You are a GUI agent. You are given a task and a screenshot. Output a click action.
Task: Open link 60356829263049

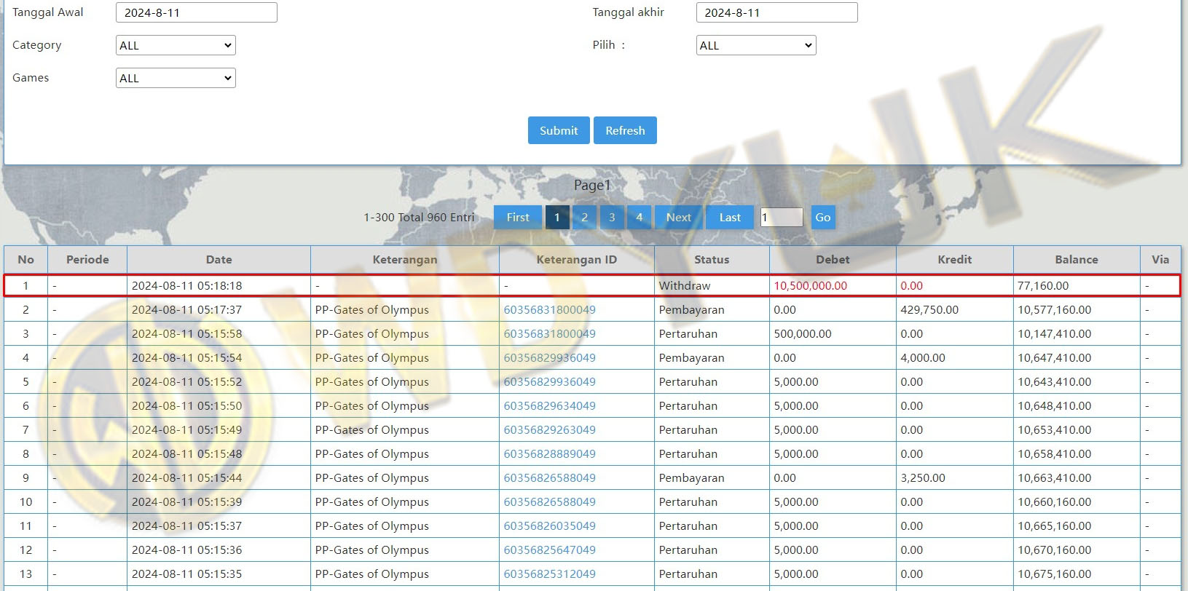click(x=549, y=429)
